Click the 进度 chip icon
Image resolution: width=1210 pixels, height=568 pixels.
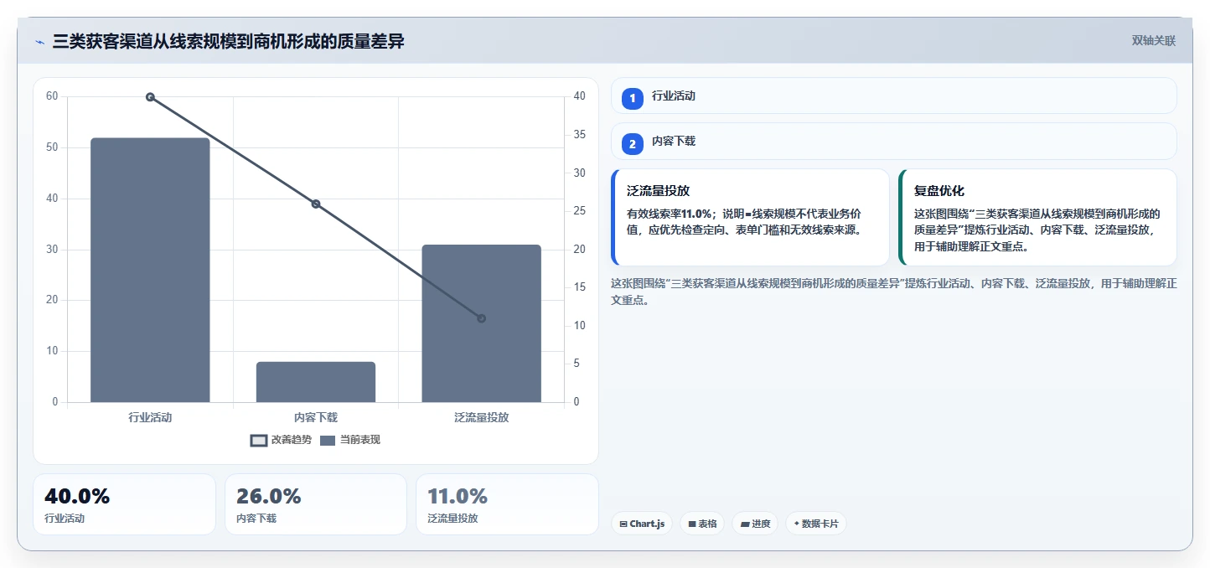pos(745,524)
